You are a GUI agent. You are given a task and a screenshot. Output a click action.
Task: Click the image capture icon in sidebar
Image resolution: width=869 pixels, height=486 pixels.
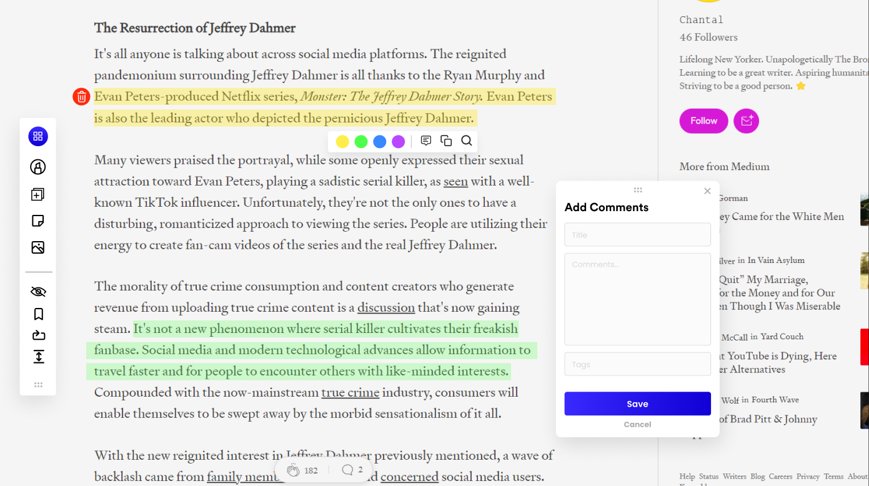[38, 247]
